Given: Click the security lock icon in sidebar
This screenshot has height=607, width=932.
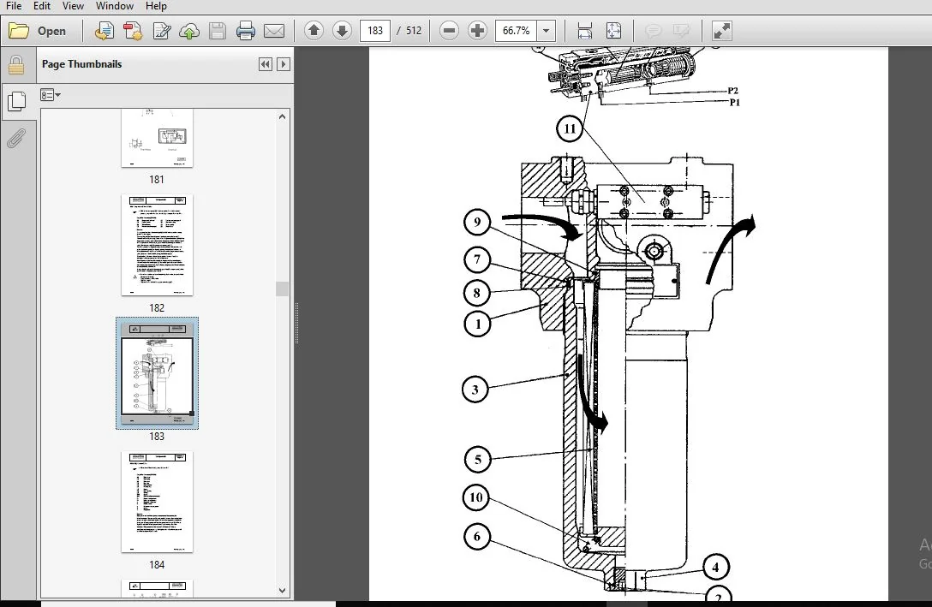Looking at the screenshot, I should tap(16, 65).
